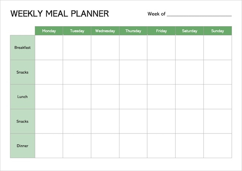Screen dimensions: 242x171
Task: Click the Tuesday Dinner cell
Action: point(77,146)
